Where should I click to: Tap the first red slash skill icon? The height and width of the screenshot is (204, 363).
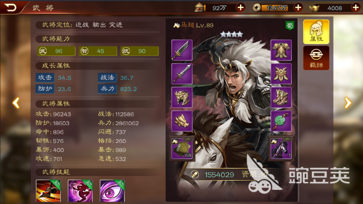pos(48,191)
